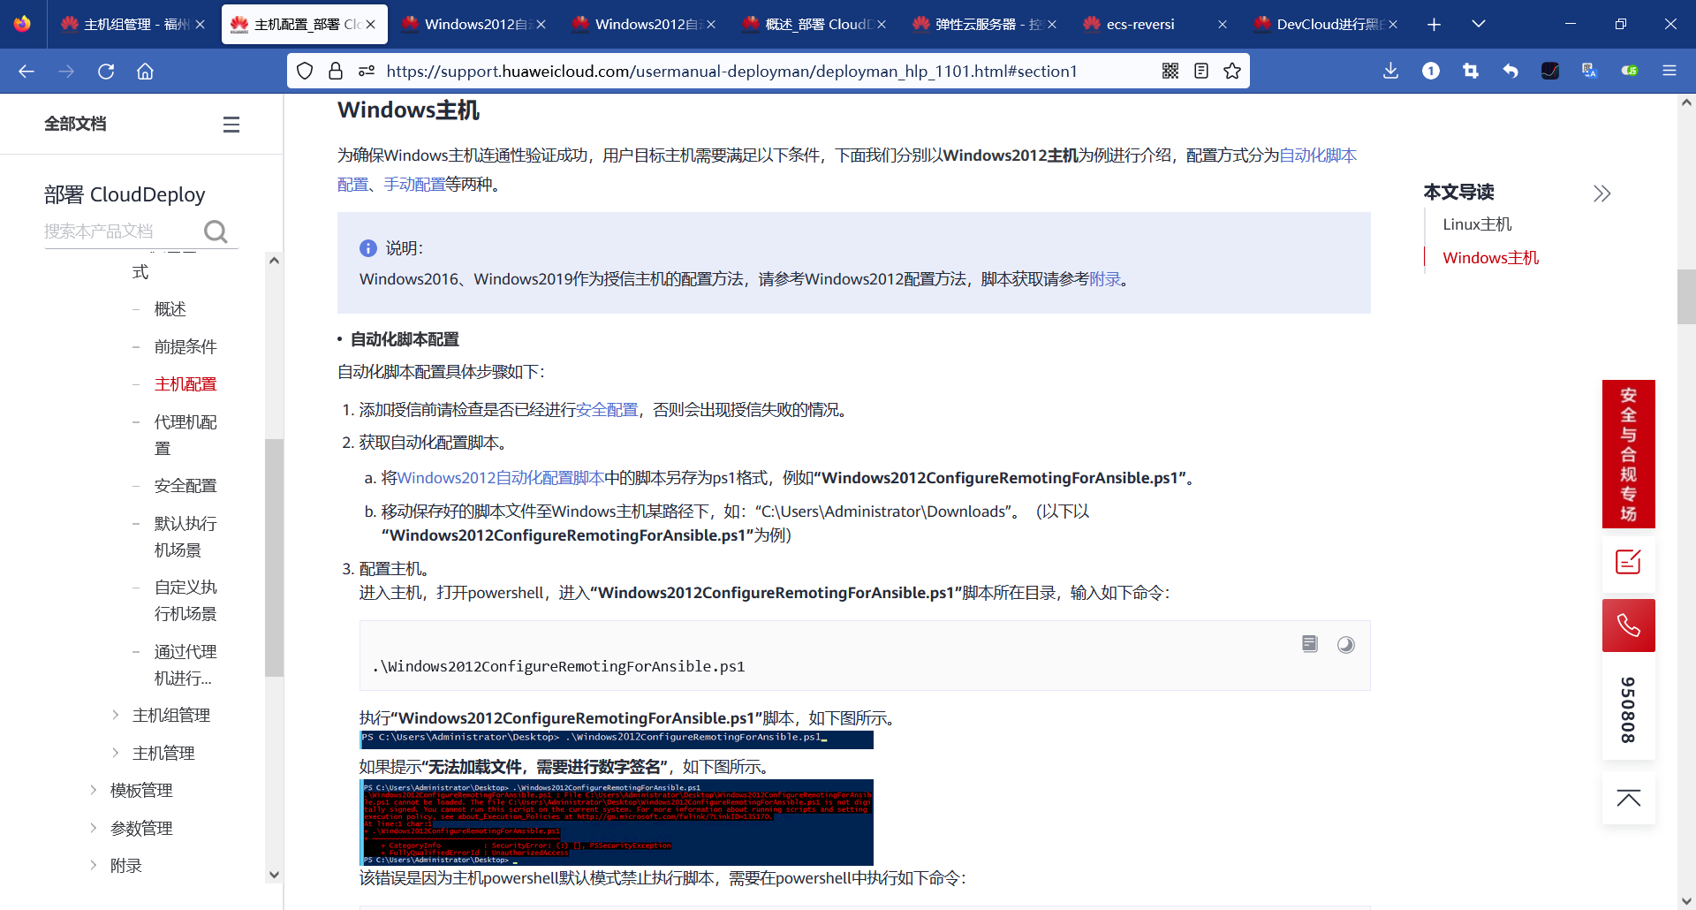Click the back-to-top icon on right edge
Image resolution: width=1696 pixels, height=910 pixels.
[1629, 798]
